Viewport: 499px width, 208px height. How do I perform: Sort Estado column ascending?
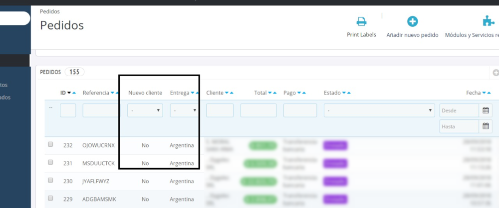pos(349,93)
